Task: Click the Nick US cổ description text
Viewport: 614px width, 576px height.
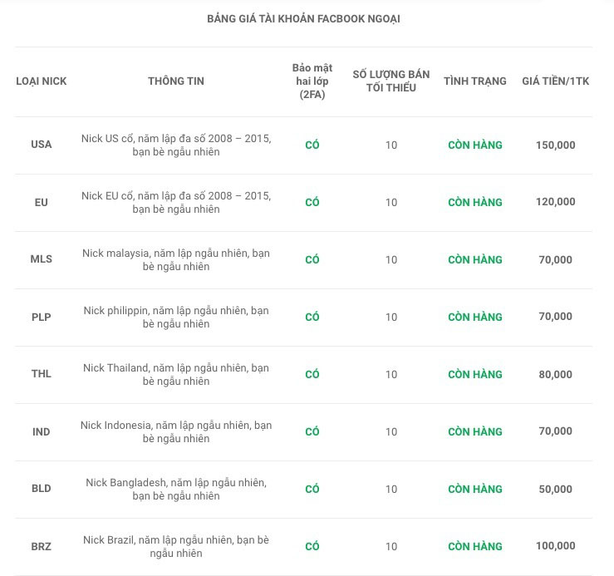Action: coord(176,145)
